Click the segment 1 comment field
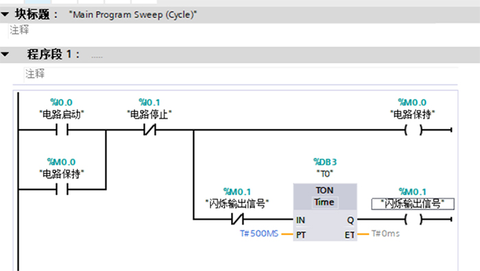This screenshot has width=480, height=271. (x=241, y=74)
